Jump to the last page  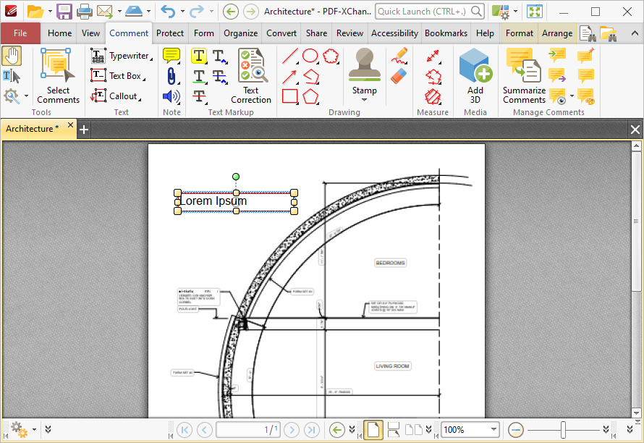pyautogui.click(x=312, y=430)
